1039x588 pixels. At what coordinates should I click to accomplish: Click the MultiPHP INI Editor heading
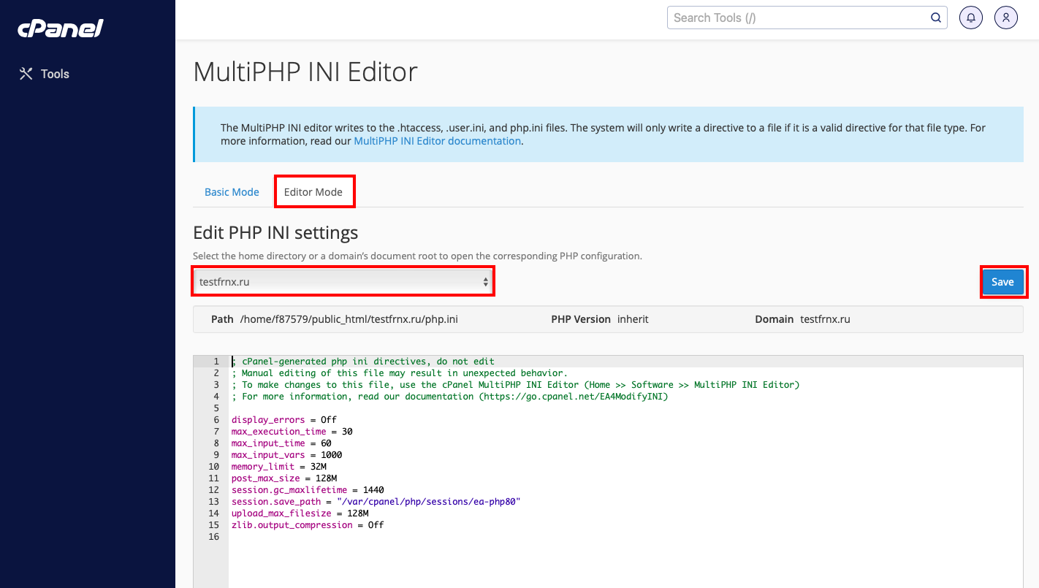305,72
